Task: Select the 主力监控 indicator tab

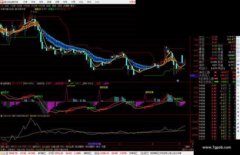Action: tap(46, 147)
